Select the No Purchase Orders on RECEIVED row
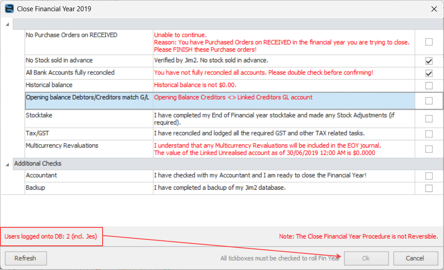 234,42
